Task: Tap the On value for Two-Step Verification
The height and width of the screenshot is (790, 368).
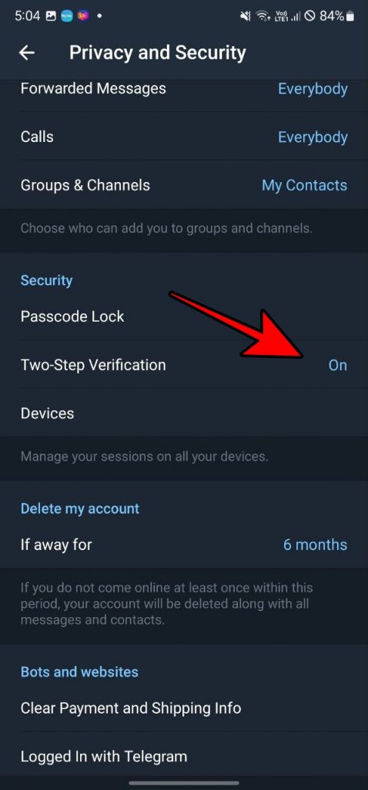Action: 337,365
